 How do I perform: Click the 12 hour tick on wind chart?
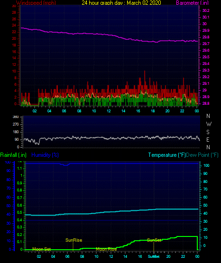(109, 111)
